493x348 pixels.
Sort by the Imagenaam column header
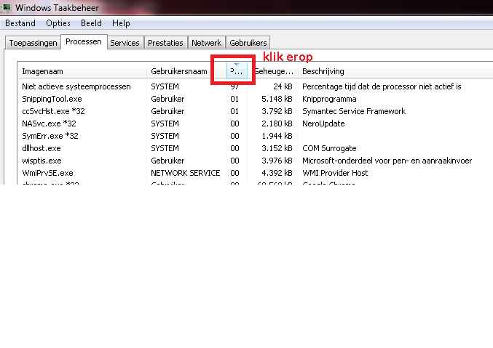tap(82, 71)
